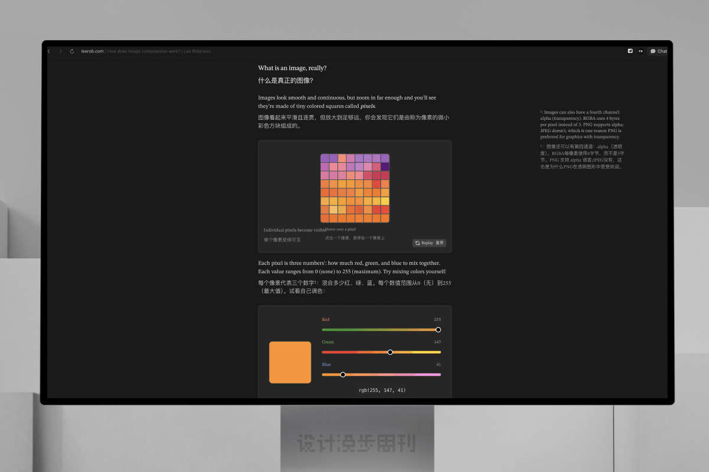Click the browser forward arrow

point(60,51)
